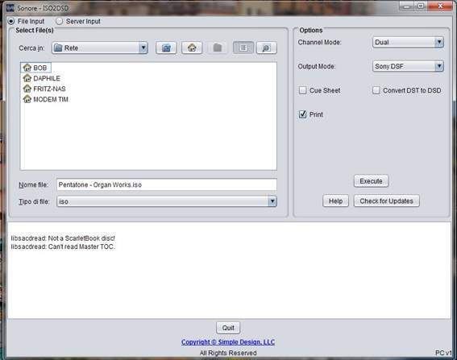This screenshot has height=360, width=457.
Task: Switch to Details view icon
Action: pos(267,48)
